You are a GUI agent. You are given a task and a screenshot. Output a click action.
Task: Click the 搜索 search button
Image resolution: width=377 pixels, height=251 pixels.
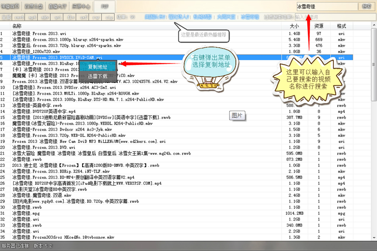(367, 7)
